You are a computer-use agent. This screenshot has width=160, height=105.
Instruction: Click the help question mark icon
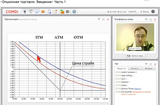coord(153,12)
